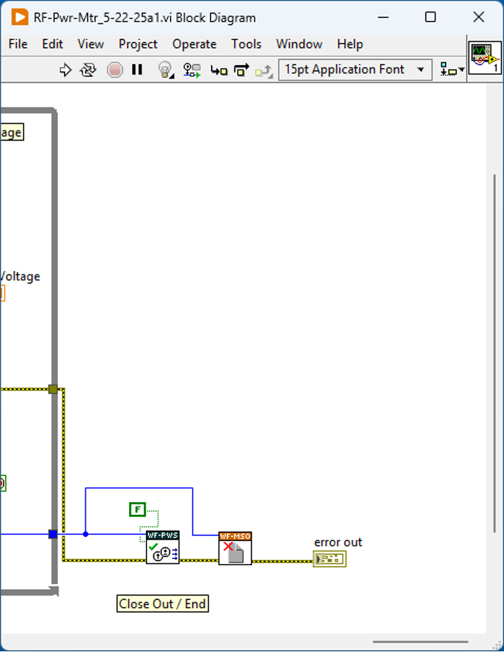This screenshot has width=504, height=652.
Task: Open the Edit menu
Action: (52, 44)
